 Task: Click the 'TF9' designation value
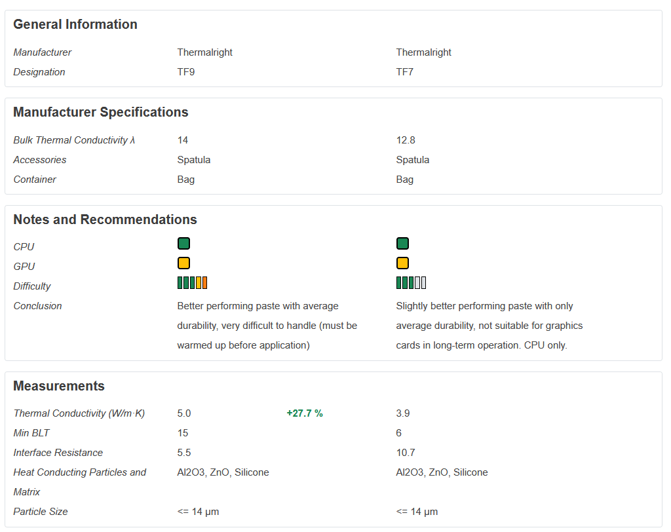point(185,72)
